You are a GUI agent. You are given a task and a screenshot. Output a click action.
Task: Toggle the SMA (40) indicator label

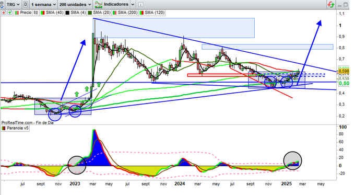pos(54,13)
